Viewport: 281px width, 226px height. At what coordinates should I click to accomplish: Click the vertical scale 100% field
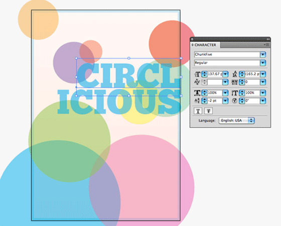pos(252,93)
